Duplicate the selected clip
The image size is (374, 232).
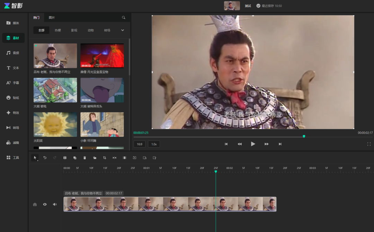tap(75, 158)
